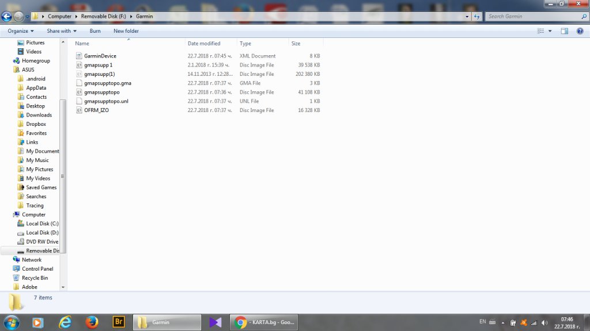
Task: Select DVD RW Drive in sidebar
Action: [42, 241]
